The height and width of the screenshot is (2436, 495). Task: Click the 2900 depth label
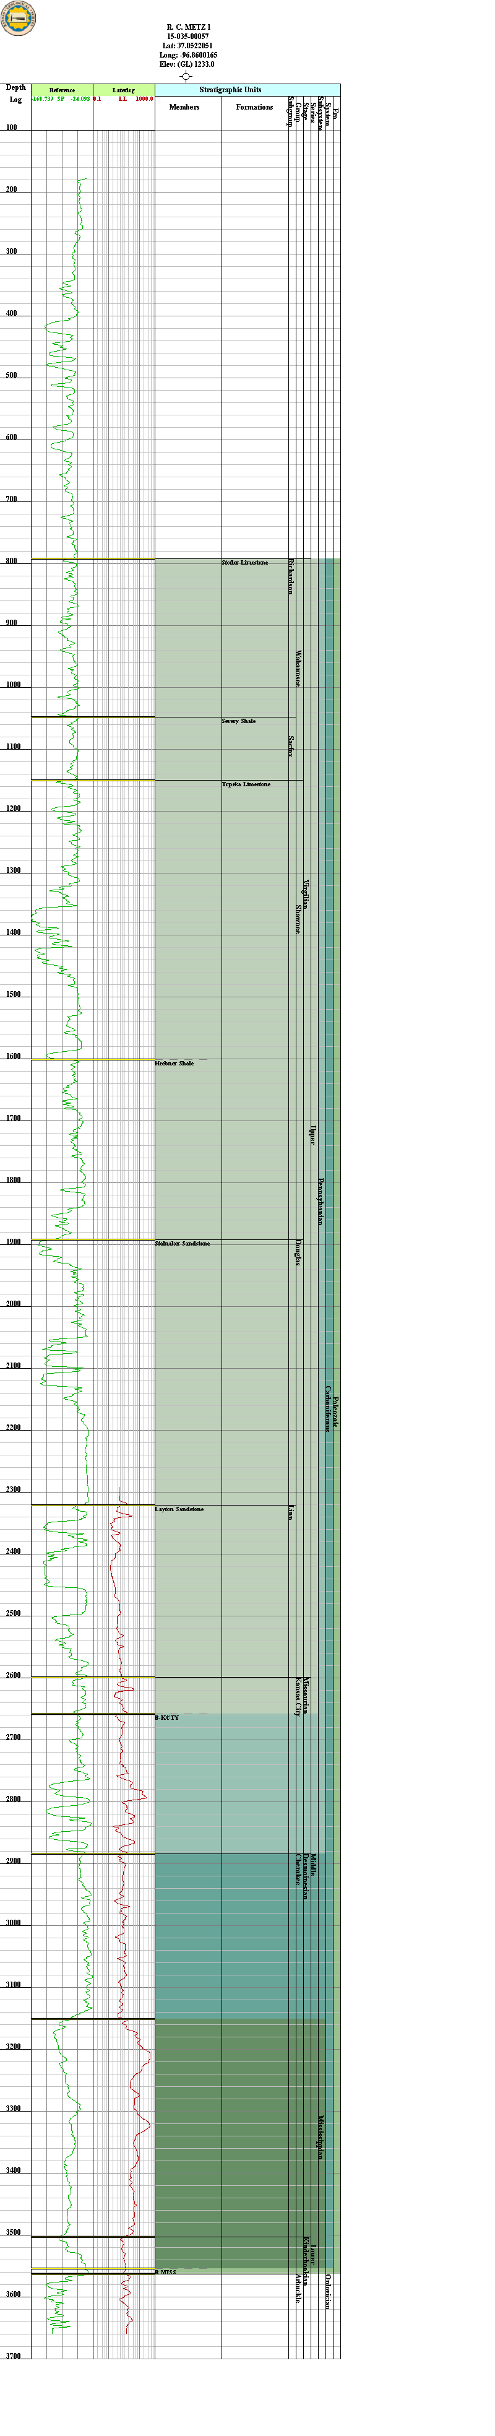13,1861
